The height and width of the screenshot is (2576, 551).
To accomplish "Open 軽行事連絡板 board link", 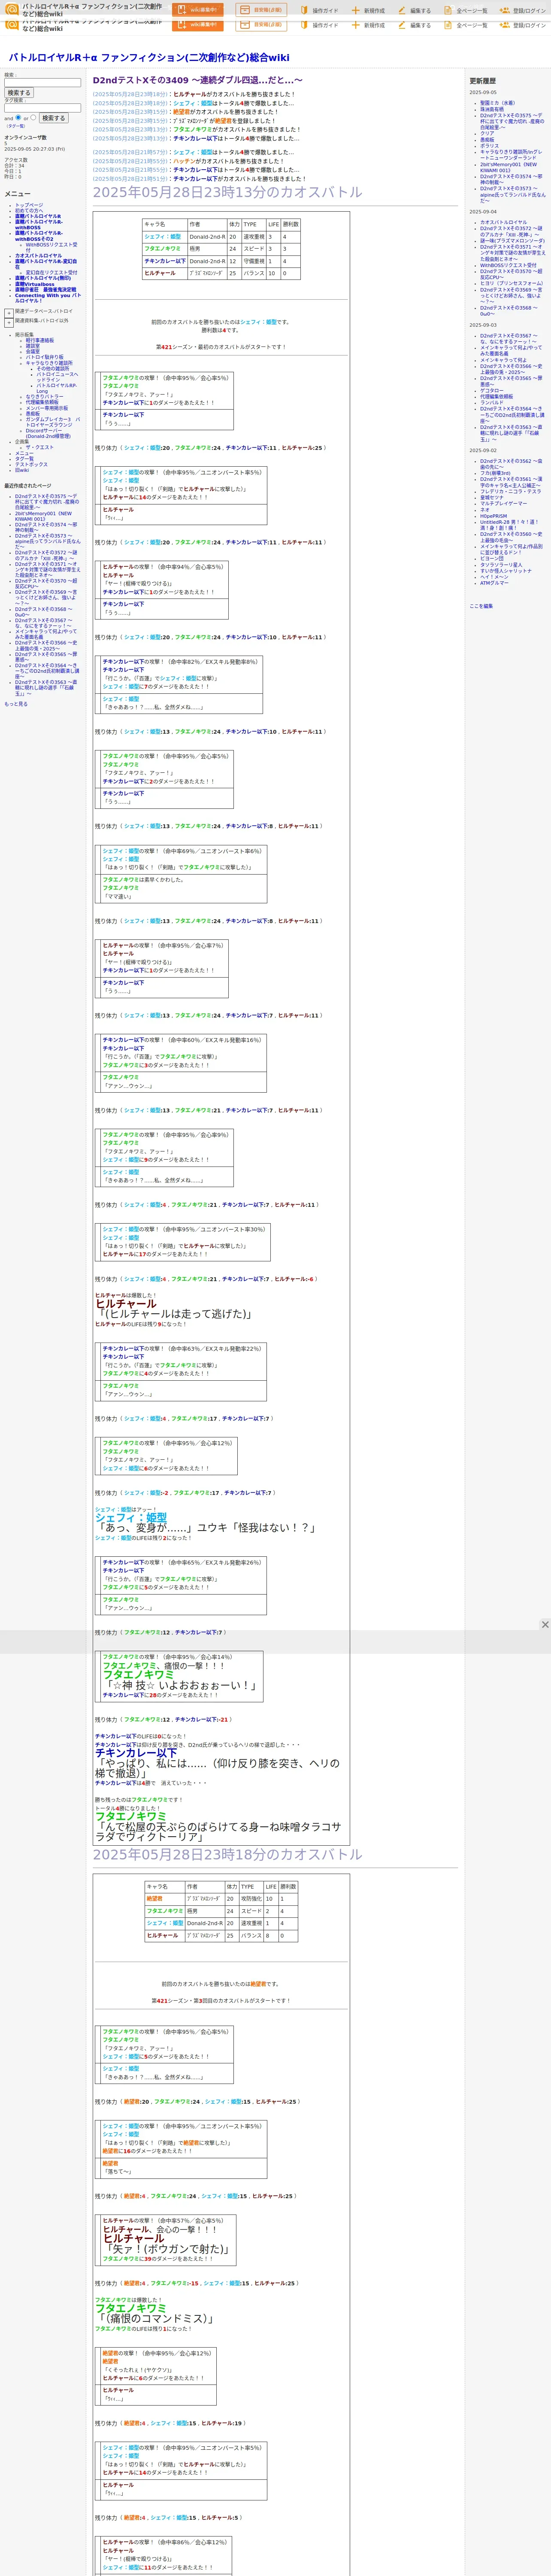I will tap(40, 340).
